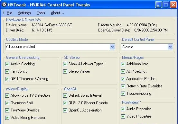Disable GPU Threshold Warning
The image size is (178, 124).
coord(7,79)
